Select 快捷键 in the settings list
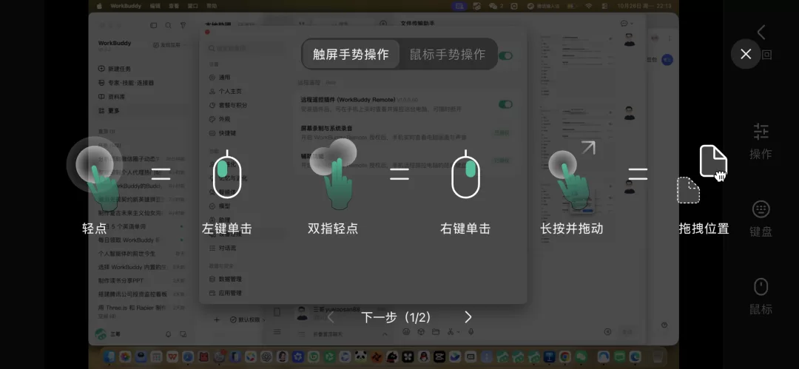Screen dimensions: 799x369 pos(222,133)
